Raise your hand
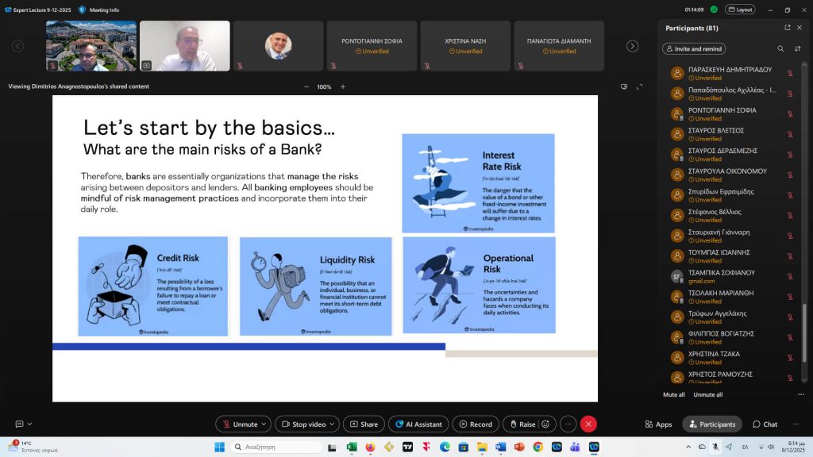813x457 pixels. click(526, 424)
